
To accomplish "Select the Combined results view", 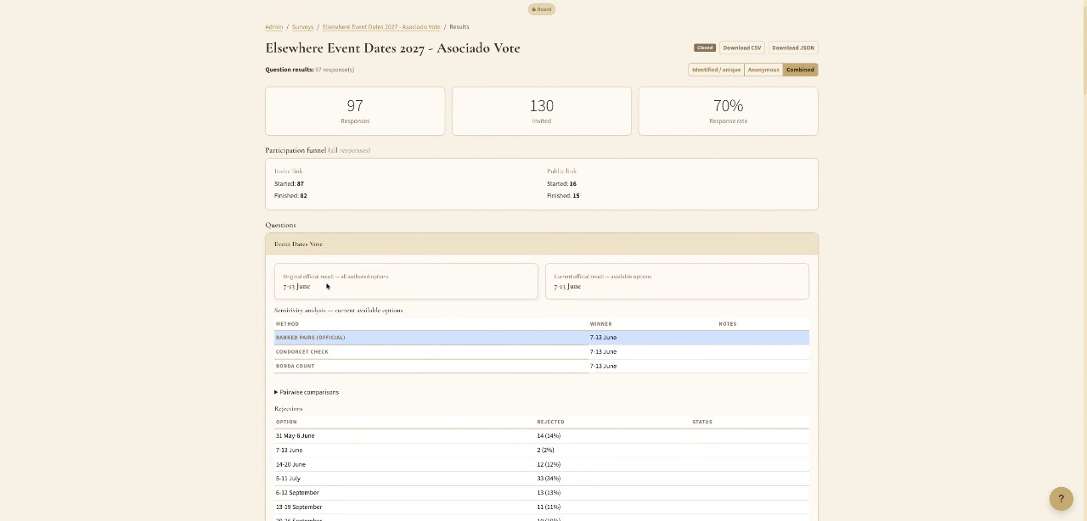I will coord(800,70).
